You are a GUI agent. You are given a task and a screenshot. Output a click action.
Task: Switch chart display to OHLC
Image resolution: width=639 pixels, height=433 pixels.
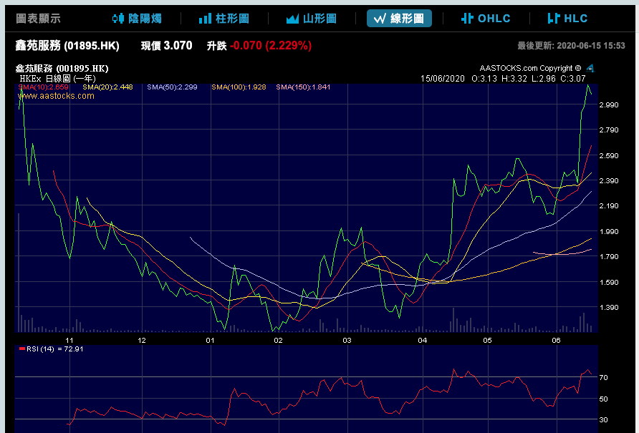pos(486,19)
